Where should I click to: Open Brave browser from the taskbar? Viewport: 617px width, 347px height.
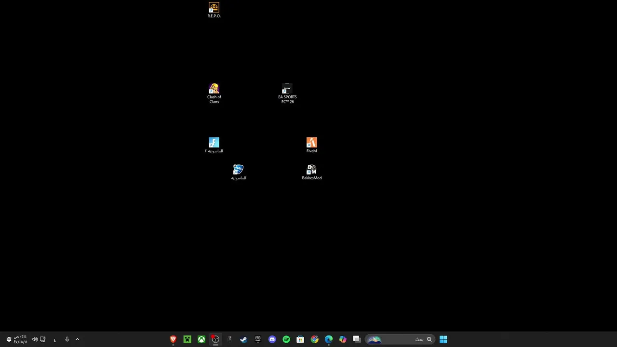173,340
